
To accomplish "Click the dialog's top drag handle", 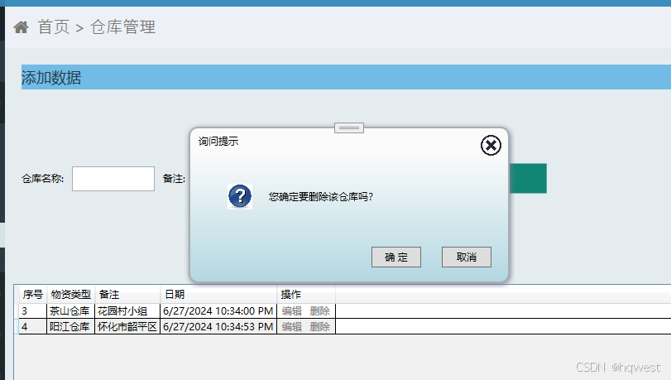I will pyautogui.click(x=349, y=127).
